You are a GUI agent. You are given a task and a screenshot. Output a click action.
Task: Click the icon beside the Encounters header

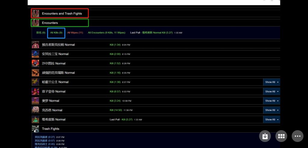[35, 23]
